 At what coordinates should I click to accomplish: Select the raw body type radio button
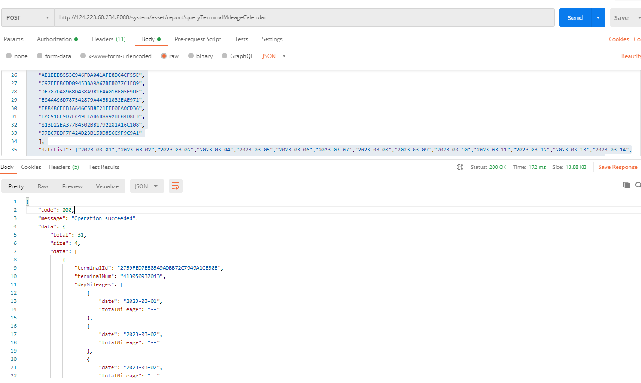click(164, 56)
